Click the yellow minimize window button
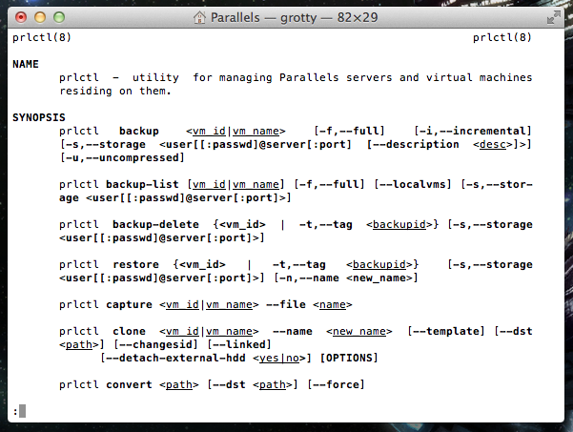This screenshot has height=432, width=573. 40,17
